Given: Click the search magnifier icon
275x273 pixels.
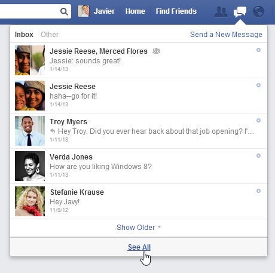Looking at the screenshot, I should tap(64, 11).
